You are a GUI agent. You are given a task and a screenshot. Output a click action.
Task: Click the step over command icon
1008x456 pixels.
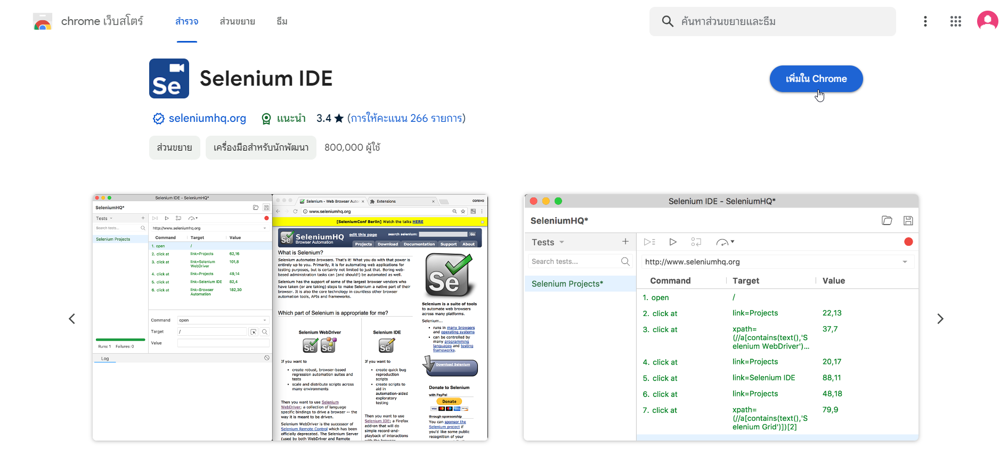click(696, 242)
